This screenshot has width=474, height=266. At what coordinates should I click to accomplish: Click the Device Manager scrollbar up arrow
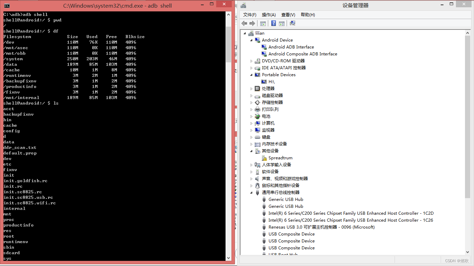[x=467, y=33]
